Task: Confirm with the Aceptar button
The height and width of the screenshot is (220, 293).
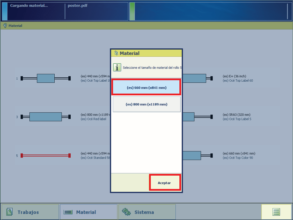Action: coord(165,183)
